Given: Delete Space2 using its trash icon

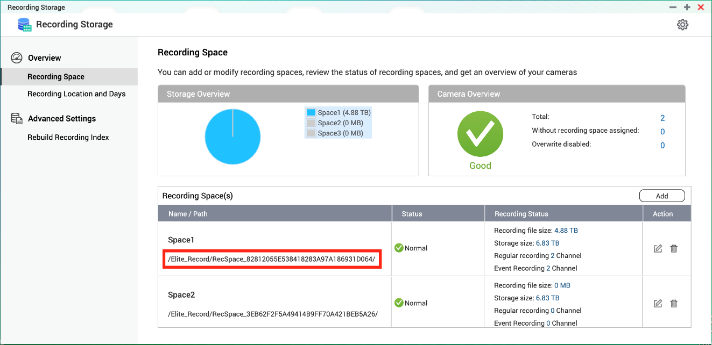Looking at the screenshot, I should [674, 304].
